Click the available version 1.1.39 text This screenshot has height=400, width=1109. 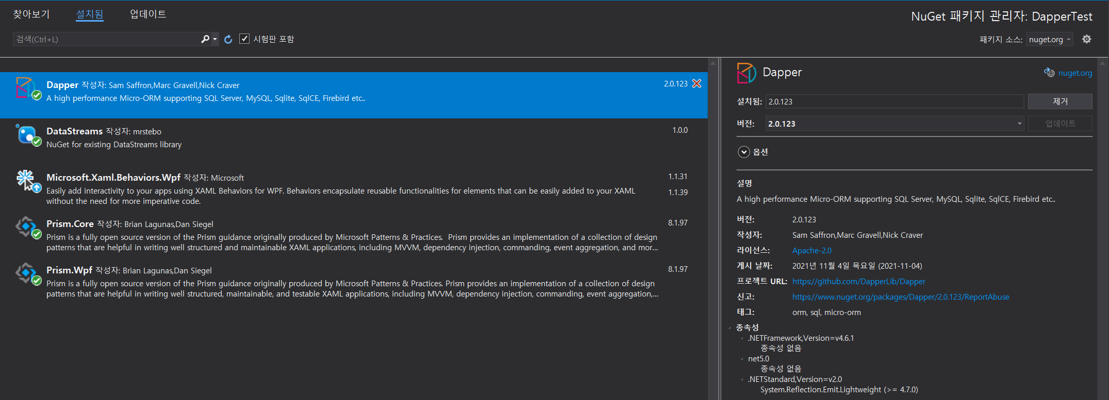[x=677, y=193]
